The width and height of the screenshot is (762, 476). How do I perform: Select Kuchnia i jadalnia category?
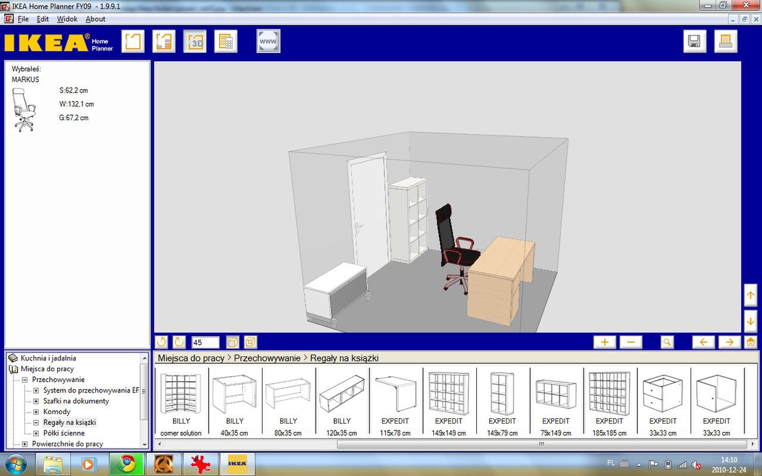tap(48, 358)
